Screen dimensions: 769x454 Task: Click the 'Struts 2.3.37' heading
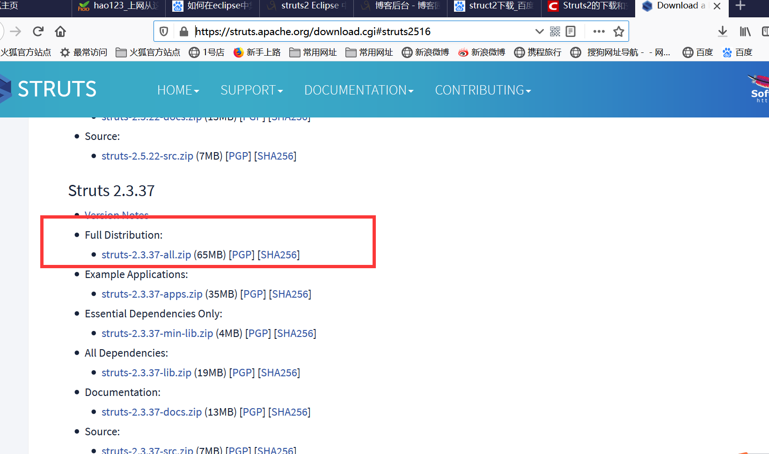pos(111,191)
